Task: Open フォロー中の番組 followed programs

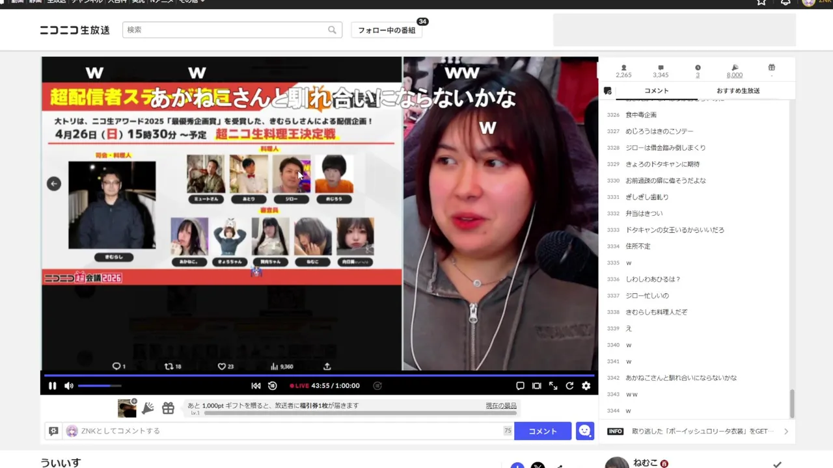Action: point(387,30)
